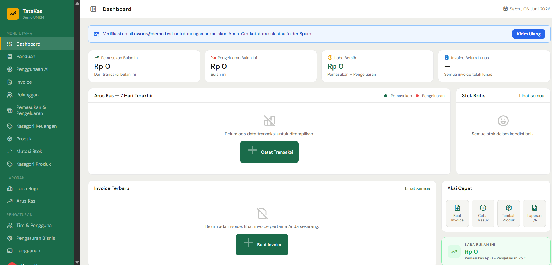Click the TataKas logo icon

(13, 14)
